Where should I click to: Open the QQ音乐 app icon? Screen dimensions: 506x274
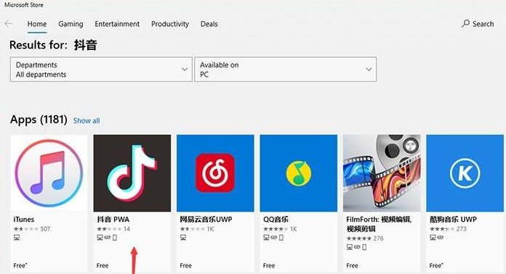coord(299,173)
